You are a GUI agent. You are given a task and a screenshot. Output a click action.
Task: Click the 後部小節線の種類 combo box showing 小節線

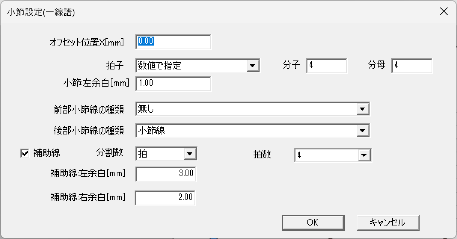253,131
